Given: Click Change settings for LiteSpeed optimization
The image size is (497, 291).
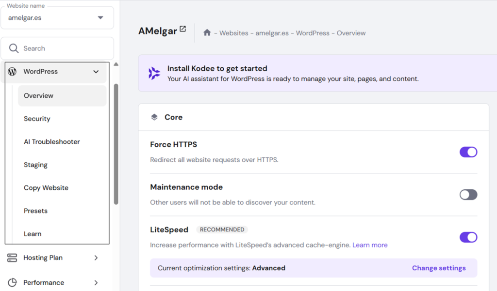Looking at the screenshot, I should [x=439, y=268].
